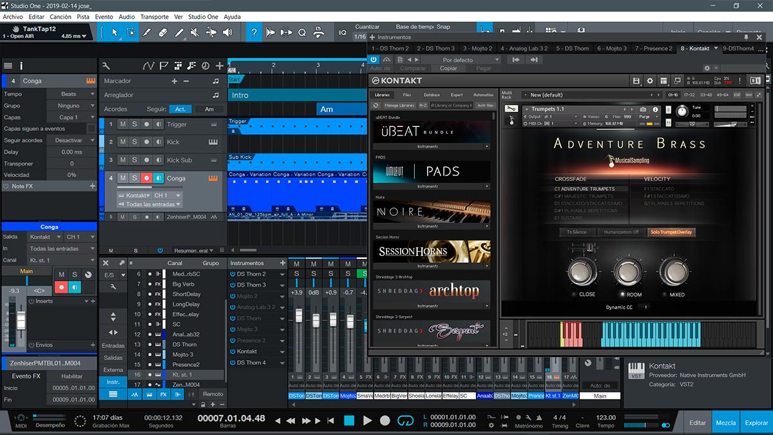
Task: Select the Paint pencil tool
Action: coord(179,32)
